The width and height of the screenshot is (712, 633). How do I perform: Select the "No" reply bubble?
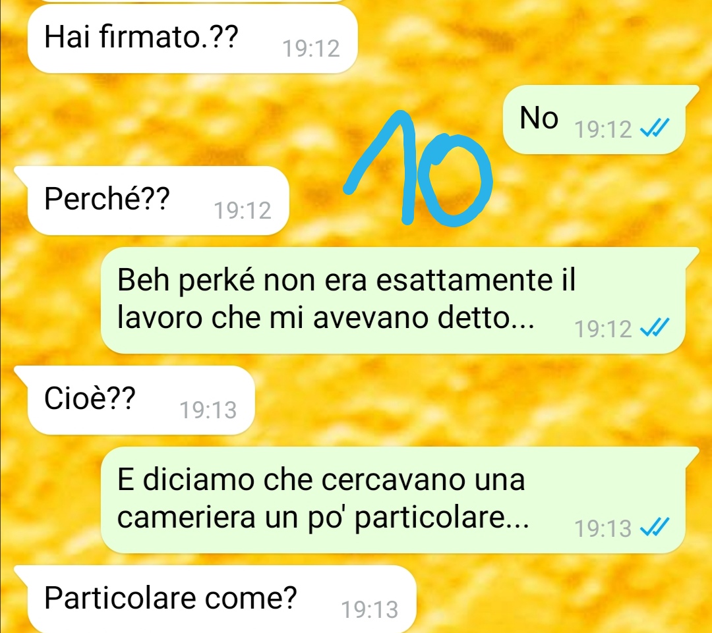click(594, 119)
